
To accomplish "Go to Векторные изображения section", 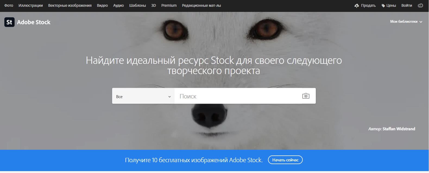I will (x=70, y=5).
